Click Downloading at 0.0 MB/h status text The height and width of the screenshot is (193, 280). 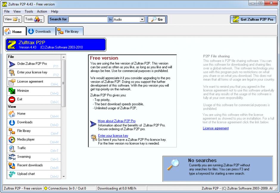pyautogui.click(x=117, y=188)
